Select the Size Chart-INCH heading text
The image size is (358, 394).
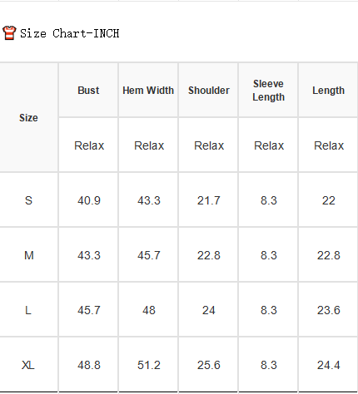(69, 33)
